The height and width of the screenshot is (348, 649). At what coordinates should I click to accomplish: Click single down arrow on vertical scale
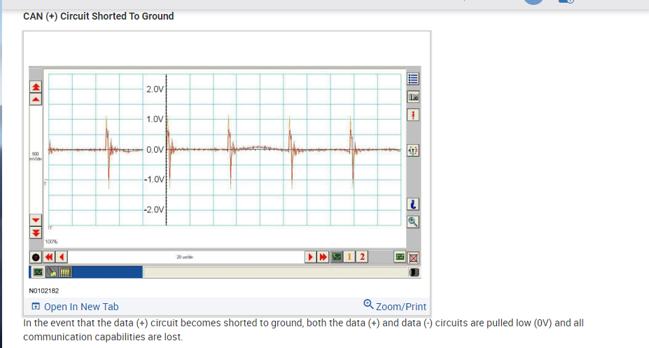point(36,220)
